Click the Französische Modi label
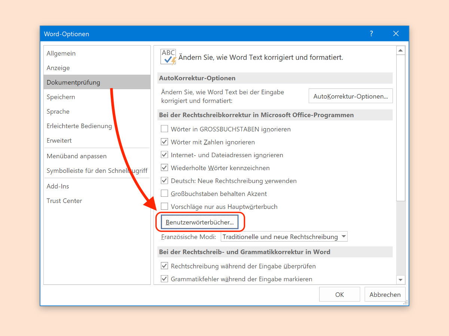 click(x=189, y=237)
